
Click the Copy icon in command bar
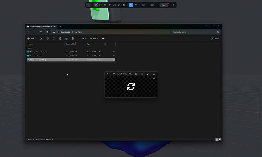coord(47,38)
